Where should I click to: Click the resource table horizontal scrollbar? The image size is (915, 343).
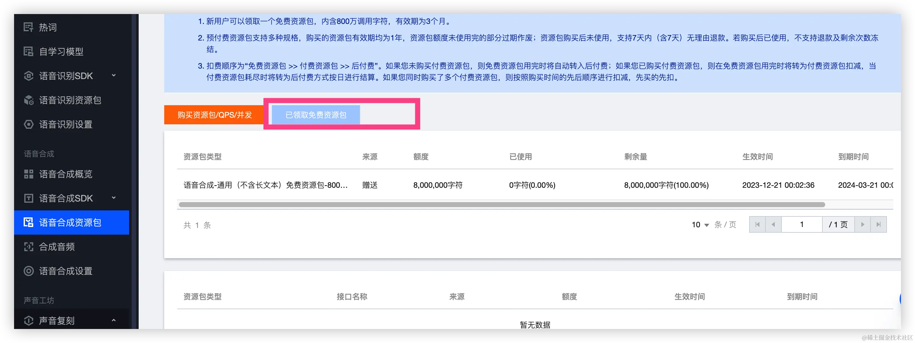[x=502, y=204]
